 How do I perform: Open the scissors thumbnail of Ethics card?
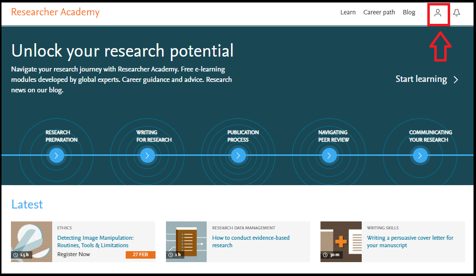tap(32, 242)
